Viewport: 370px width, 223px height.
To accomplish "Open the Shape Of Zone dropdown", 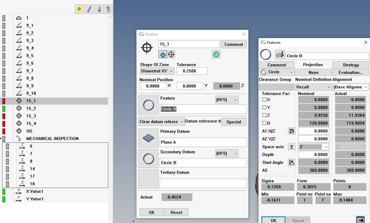I will (x=157, y=71).
